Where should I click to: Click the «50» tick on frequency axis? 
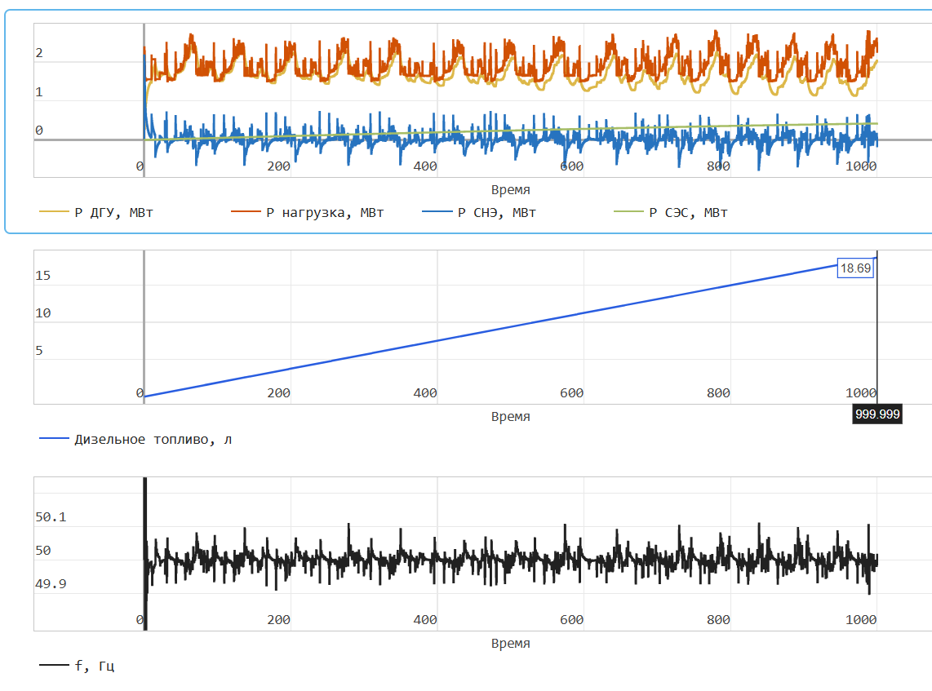(x=42, y=550)
